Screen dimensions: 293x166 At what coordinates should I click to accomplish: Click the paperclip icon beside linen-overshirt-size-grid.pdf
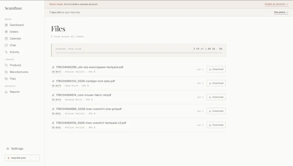[x=53, y=109]
